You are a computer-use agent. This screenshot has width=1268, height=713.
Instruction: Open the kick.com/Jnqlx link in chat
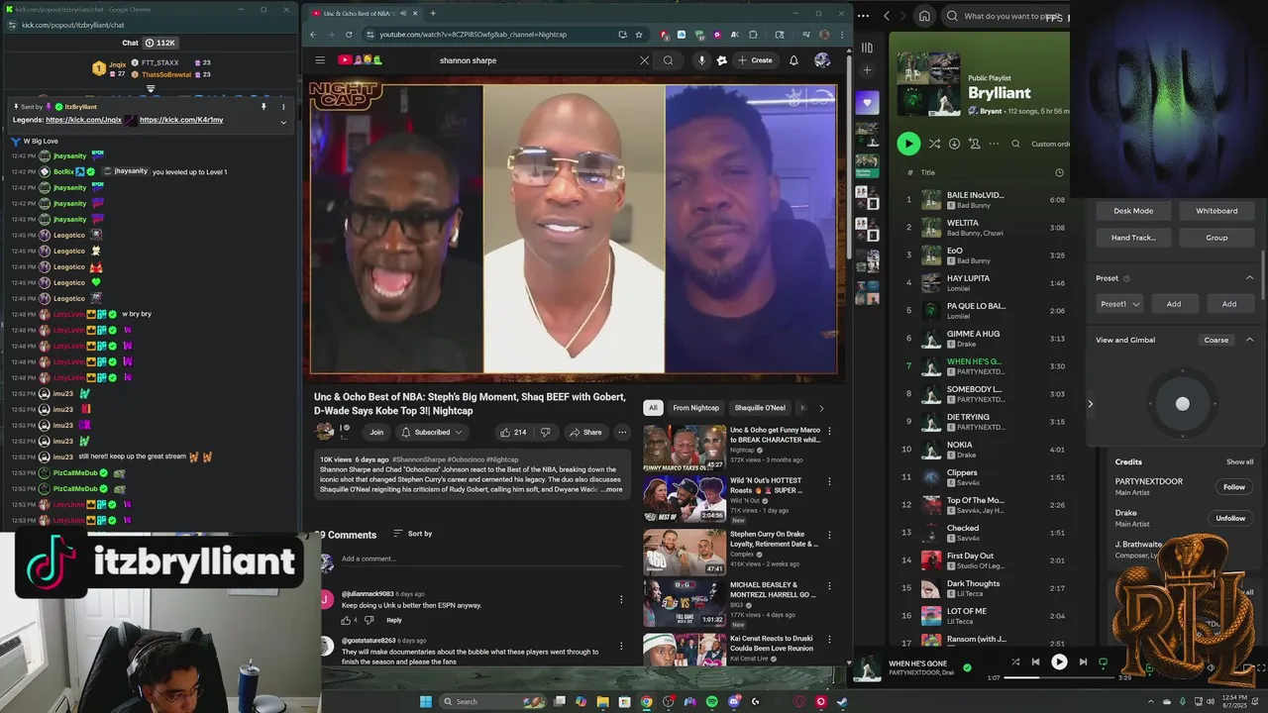(x=83, y=120)
